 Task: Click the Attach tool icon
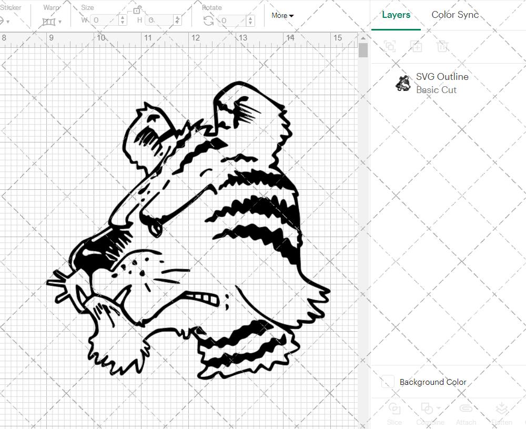pyautogui.click(x=466, y=408)
